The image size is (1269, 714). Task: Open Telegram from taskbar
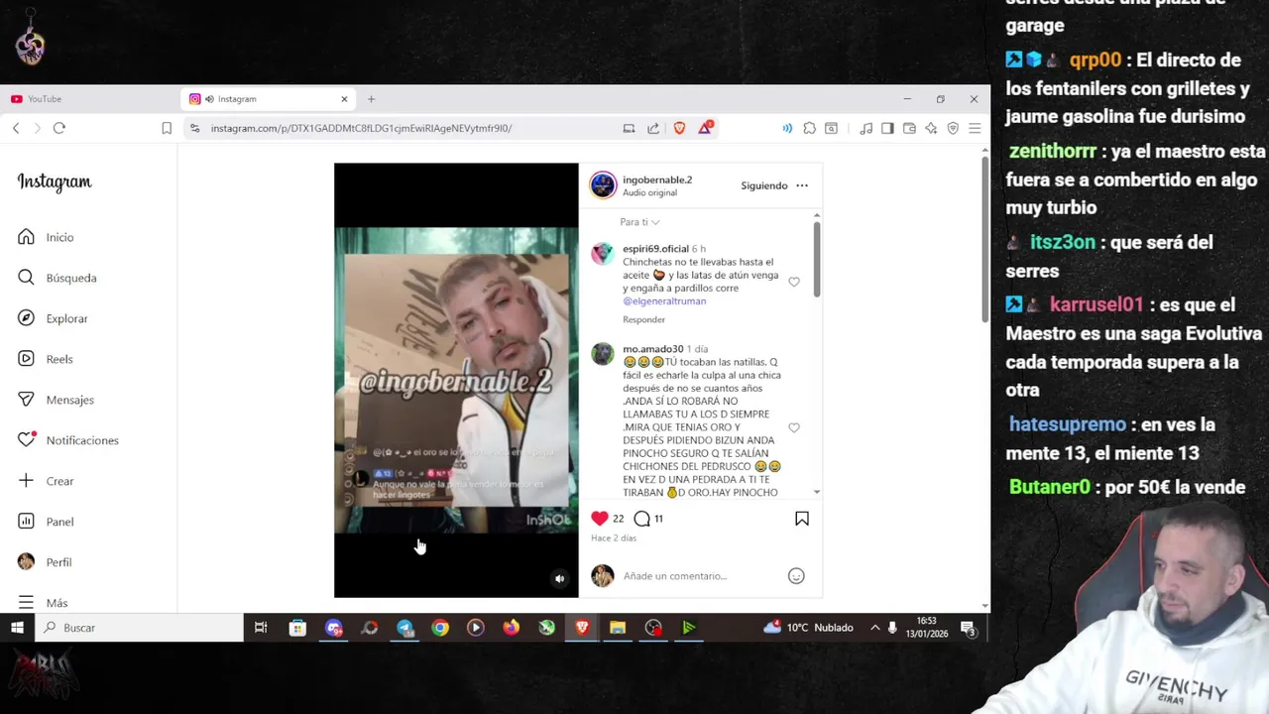point(404,628)
